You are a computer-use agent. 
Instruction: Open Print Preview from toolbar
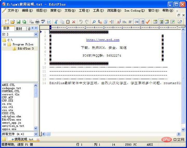click(32, 22)
